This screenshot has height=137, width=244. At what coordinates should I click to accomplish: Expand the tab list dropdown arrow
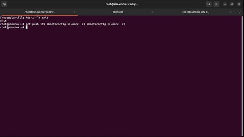click(239, 12)
